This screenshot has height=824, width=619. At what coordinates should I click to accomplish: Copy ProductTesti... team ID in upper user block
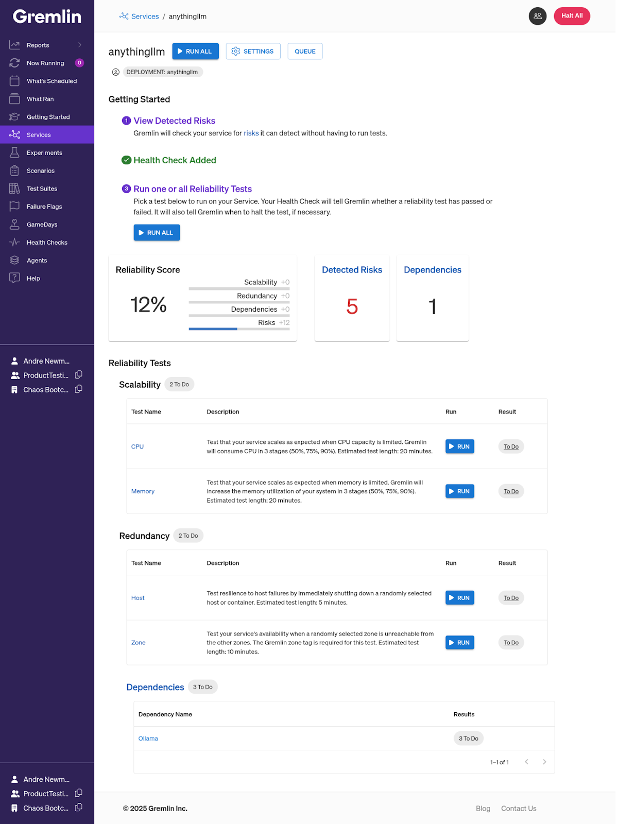tap(79, 375)
